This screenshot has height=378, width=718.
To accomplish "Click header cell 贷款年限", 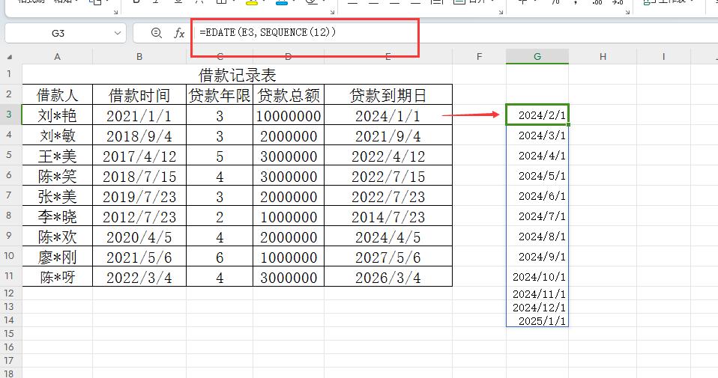I will [x=220, y=94].
